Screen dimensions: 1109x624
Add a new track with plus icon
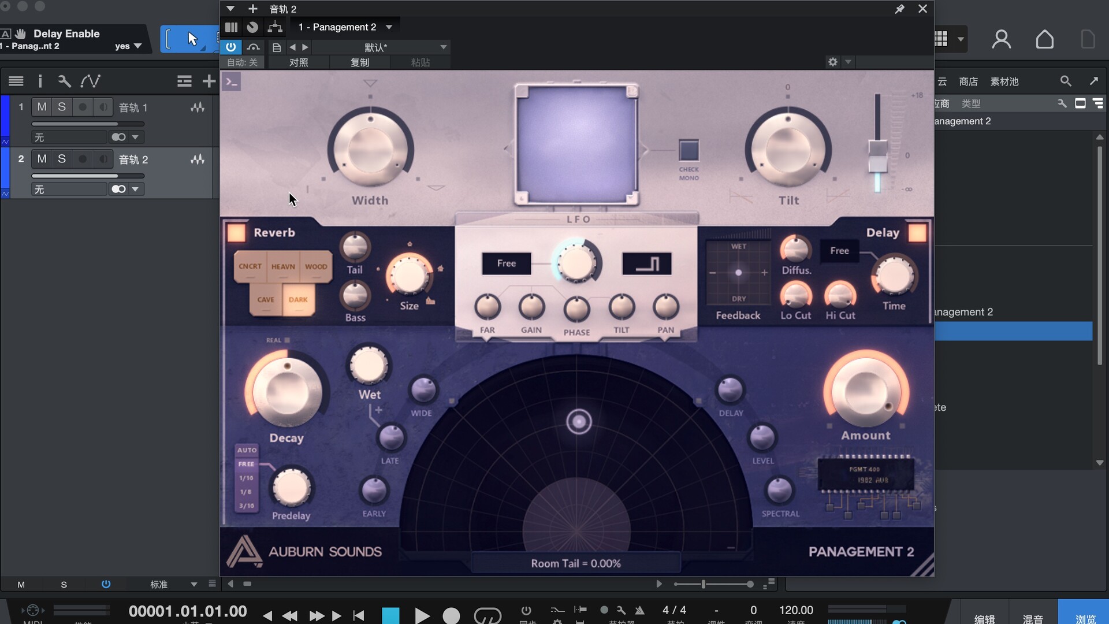point(209,81)
